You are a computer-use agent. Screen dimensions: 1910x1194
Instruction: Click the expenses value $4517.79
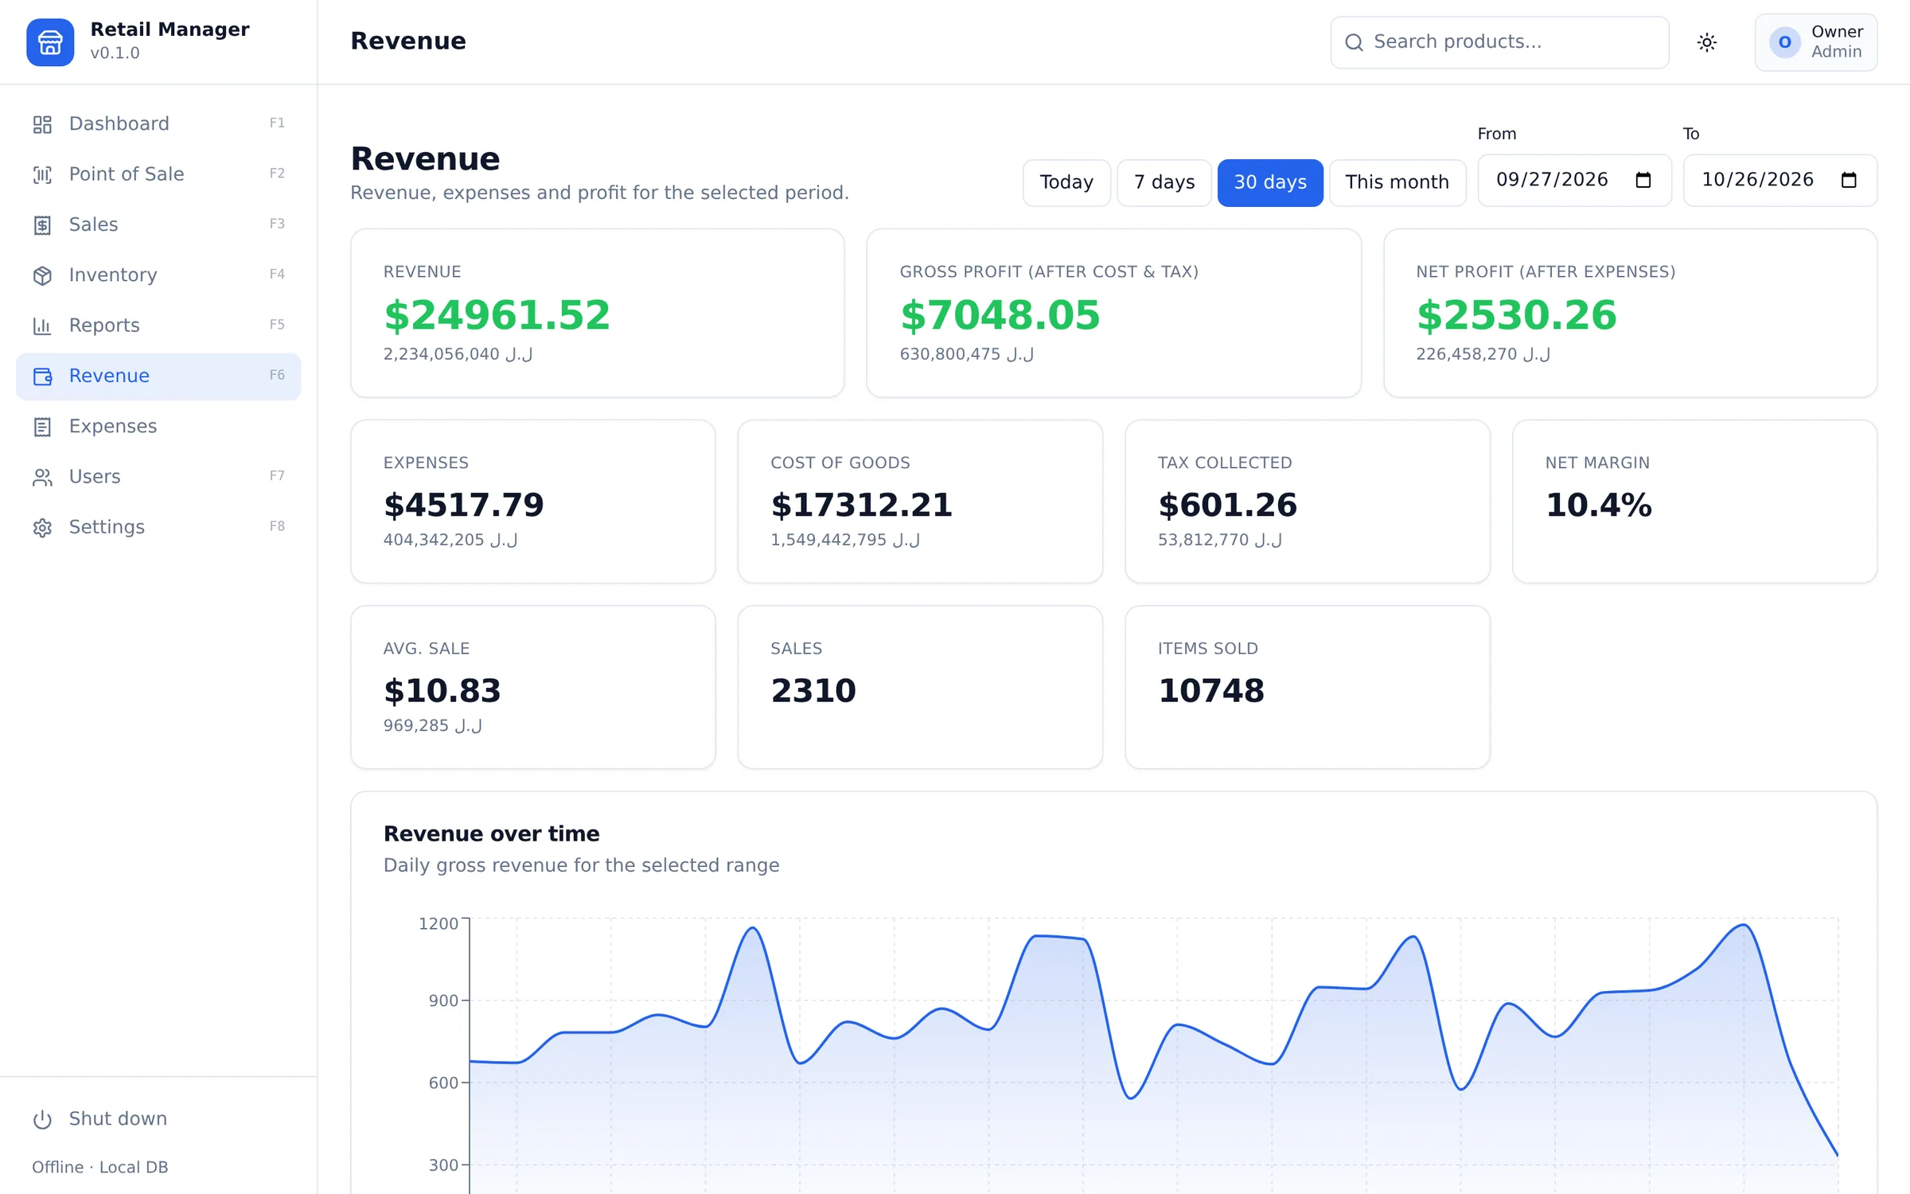point(463,505)
